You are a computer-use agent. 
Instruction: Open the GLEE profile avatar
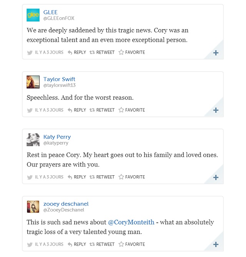coord(33,15)
